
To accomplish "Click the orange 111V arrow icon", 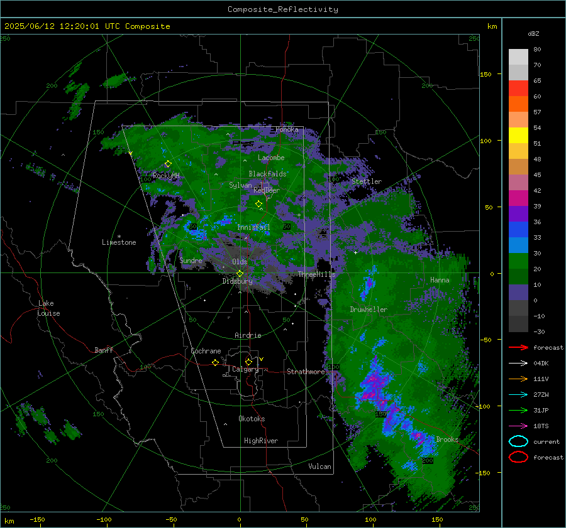I will (518, 379).
